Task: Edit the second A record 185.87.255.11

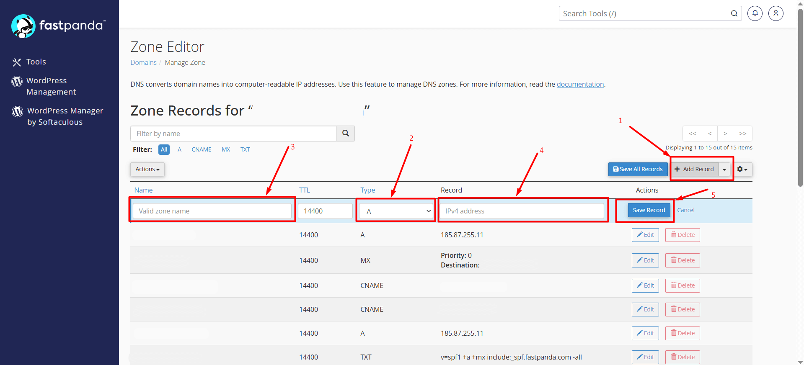Action: pyautogui.click(x=645, y=333)
